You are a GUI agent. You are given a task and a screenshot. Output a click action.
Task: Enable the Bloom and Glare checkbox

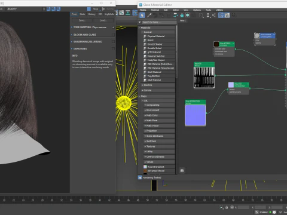113,35
